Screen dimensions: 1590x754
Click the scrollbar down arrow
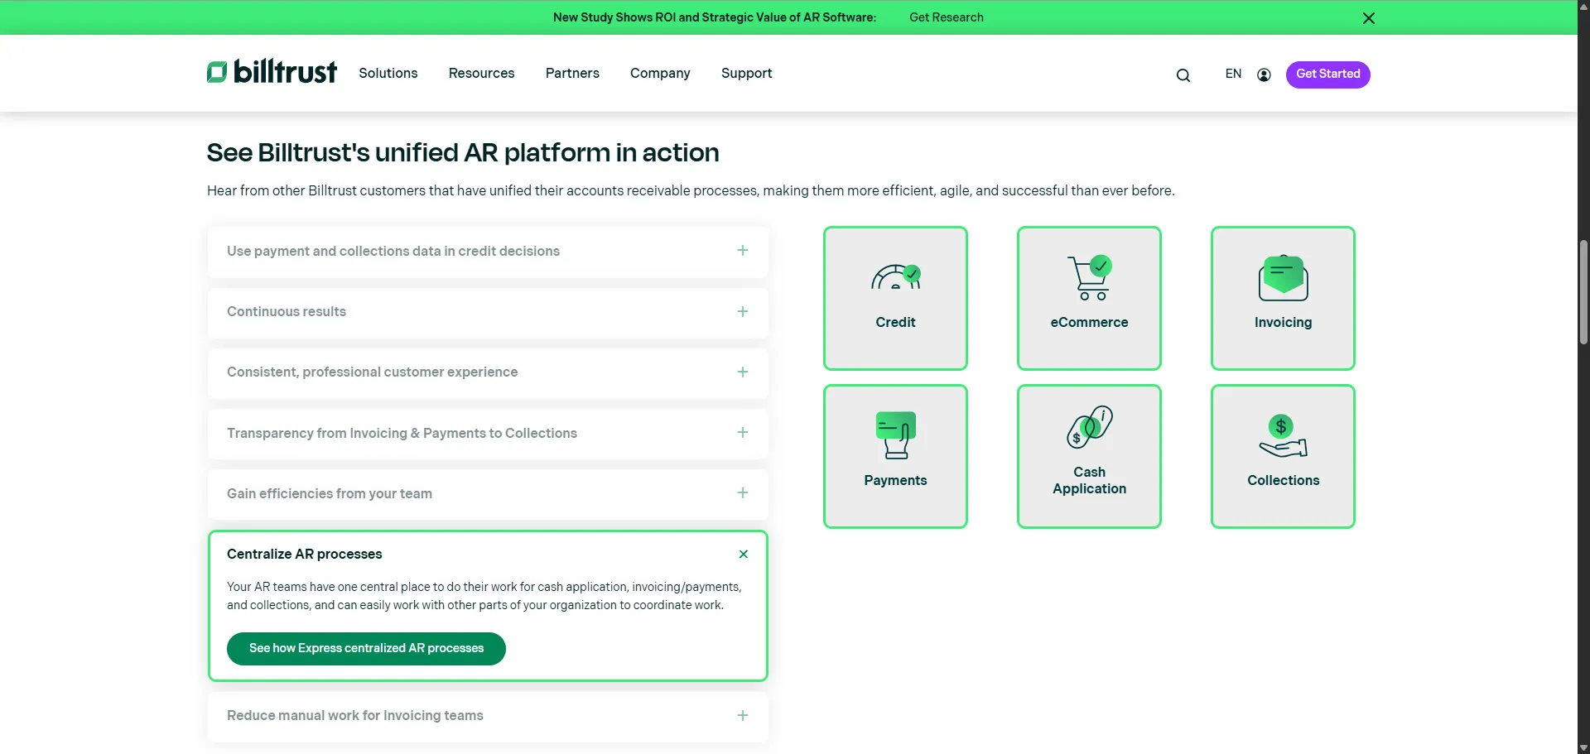pos(1583,747)
